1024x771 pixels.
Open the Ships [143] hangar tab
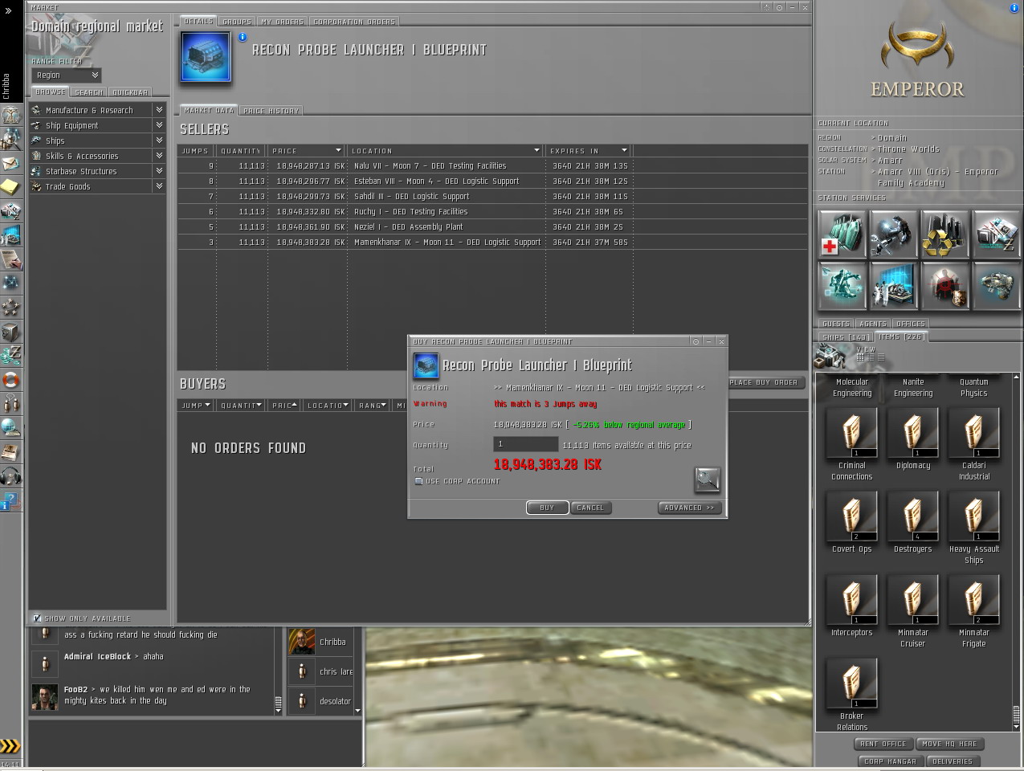(845, 337)
